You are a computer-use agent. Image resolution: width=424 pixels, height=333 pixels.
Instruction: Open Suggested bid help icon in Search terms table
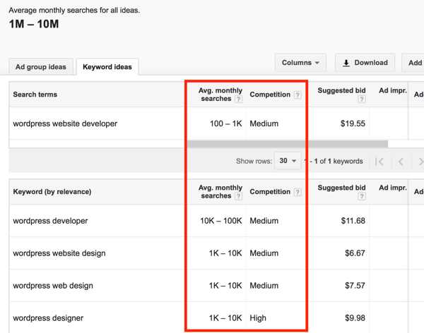(362, 99)
